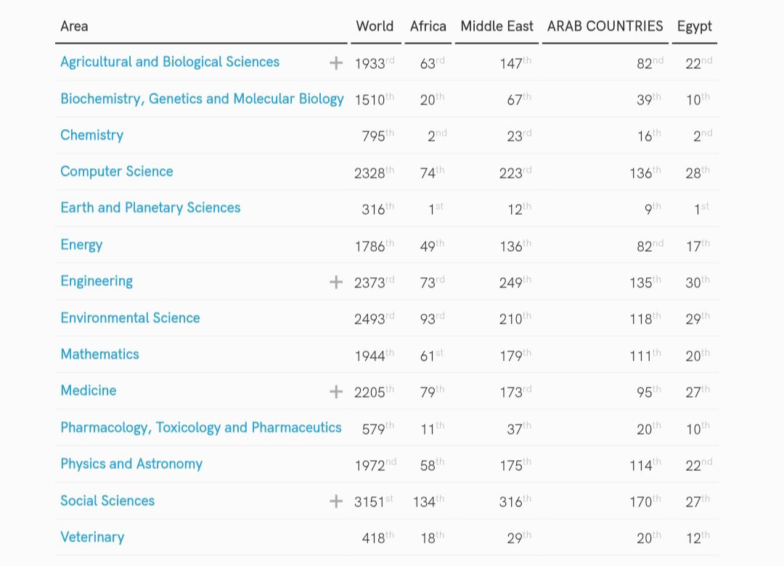Sort rankings by the Africa column
Screen dimensions: 784x566
click(x=428, y=26)
